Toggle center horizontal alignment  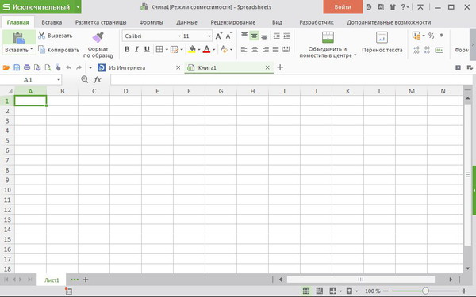pyautogui.click(x=255, y=49)
